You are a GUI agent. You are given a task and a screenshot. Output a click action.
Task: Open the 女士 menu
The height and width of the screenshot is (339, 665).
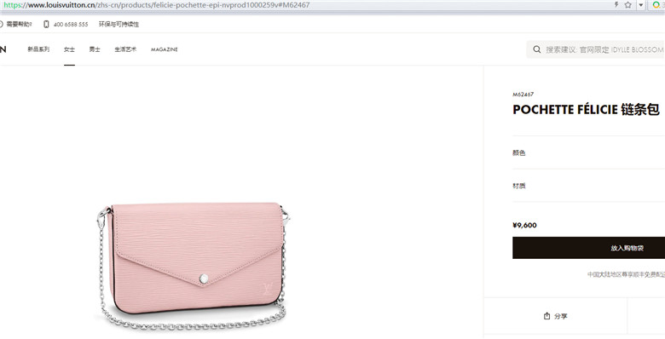point(69,49)
